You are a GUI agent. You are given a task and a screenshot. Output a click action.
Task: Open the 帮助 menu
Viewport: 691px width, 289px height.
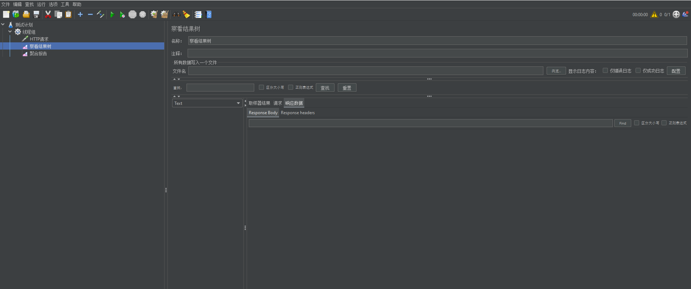[77, 4]
